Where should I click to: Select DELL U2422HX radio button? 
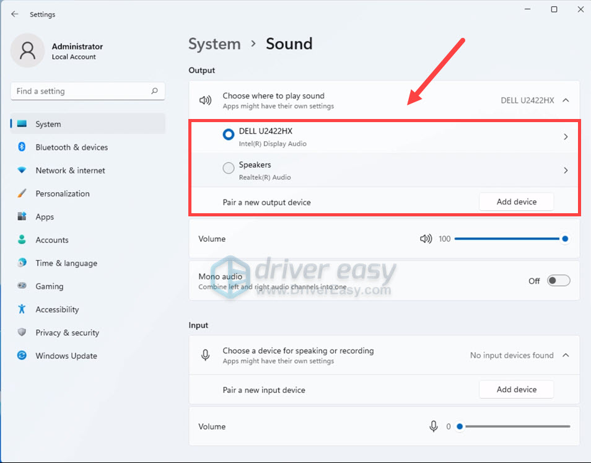click(x=229, y=134)
